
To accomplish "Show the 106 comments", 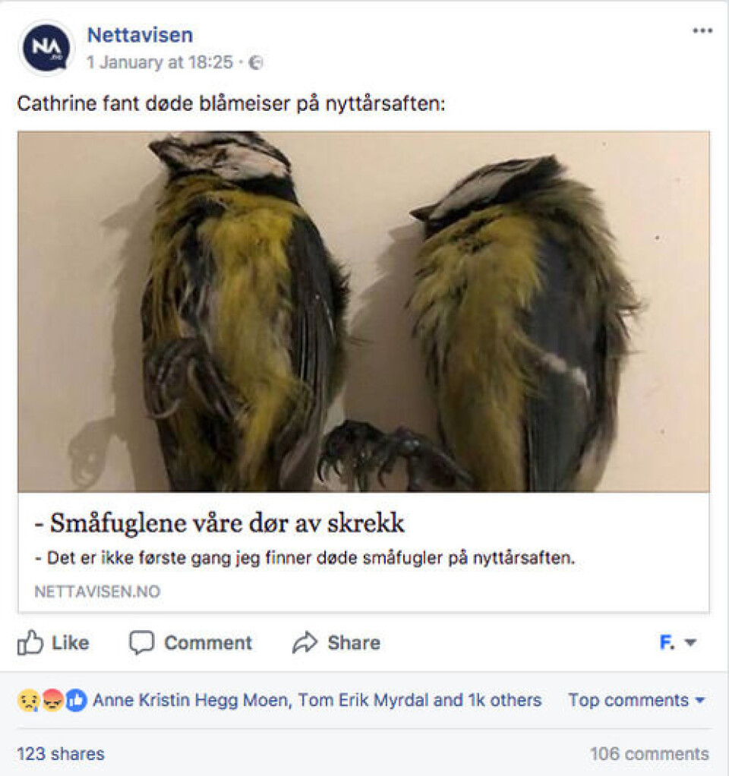I will (x=649, y=754).
